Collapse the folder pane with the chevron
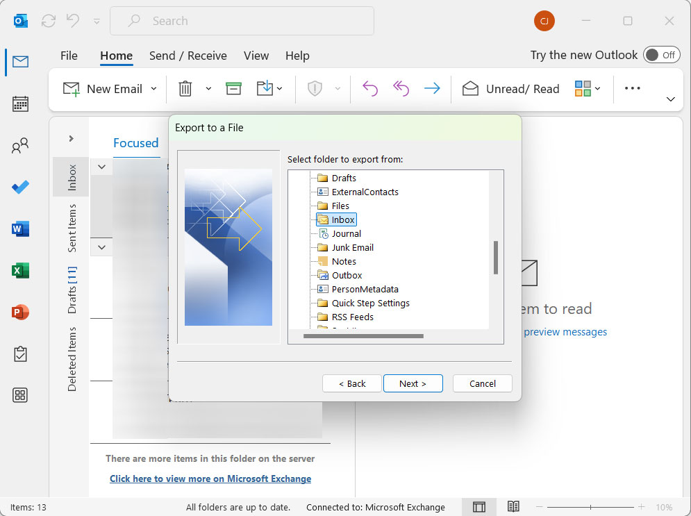 click(69, 138)
